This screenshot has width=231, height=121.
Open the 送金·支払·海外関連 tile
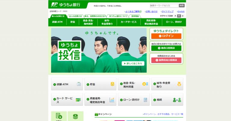pos(134,84)
